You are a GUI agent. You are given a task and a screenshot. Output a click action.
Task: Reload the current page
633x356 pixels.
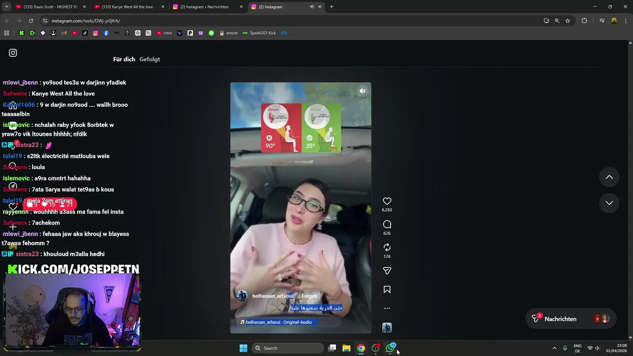point(31,21)
